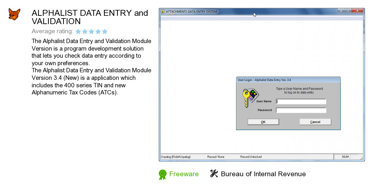This screenshot has height=192, width=373.
Task: Click the wrench and screwdriver developer icon
Action: (214, 173)
